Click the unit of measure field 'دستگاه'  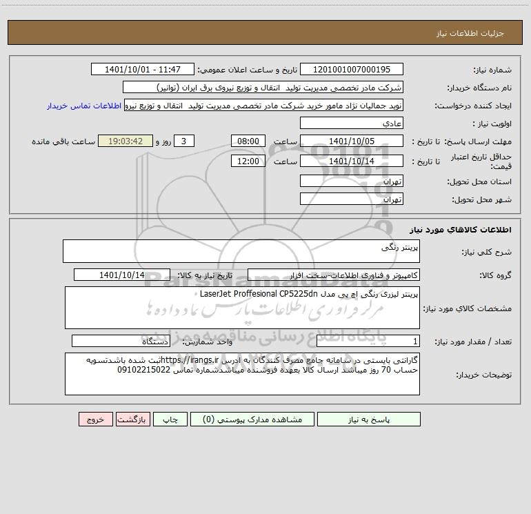[121, 342]
